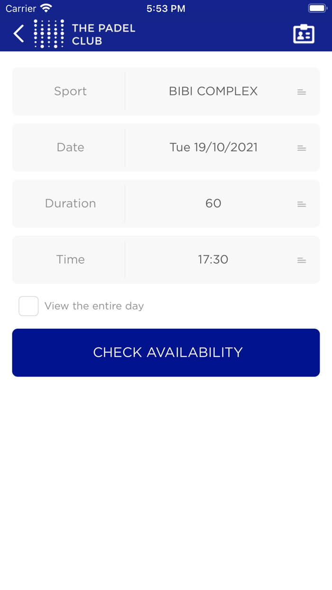Open the BIBI COMPLEX sport dropdown
Image resolution: width=332 pixels, height=590 pixels.
click(x=213, y=91)
